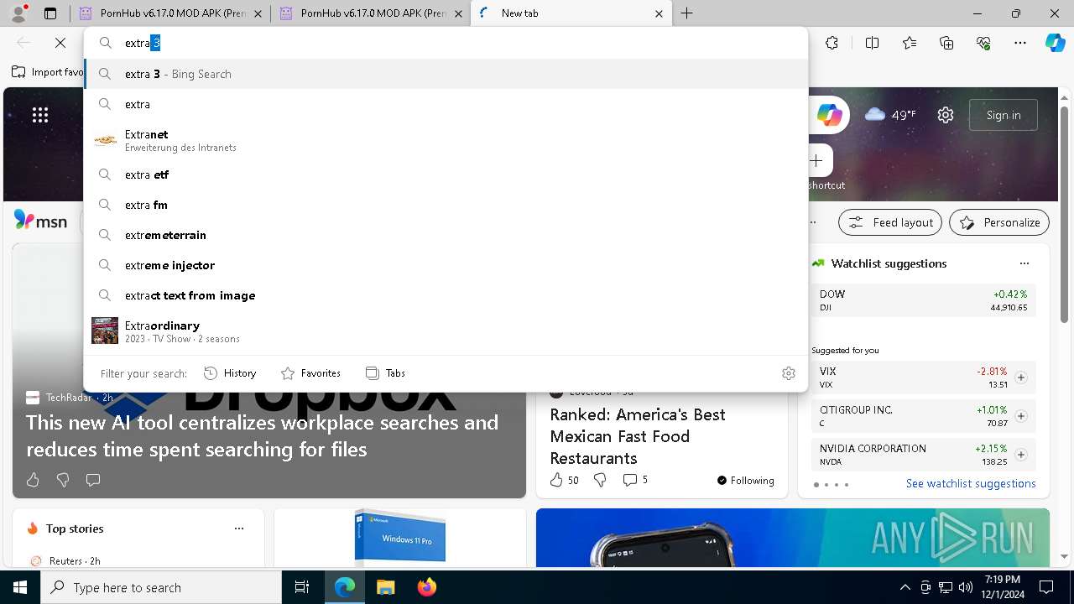Open Feed layout options
Image resolution: width=1074 pixels, height=604 pixels.
click(890, 222)
